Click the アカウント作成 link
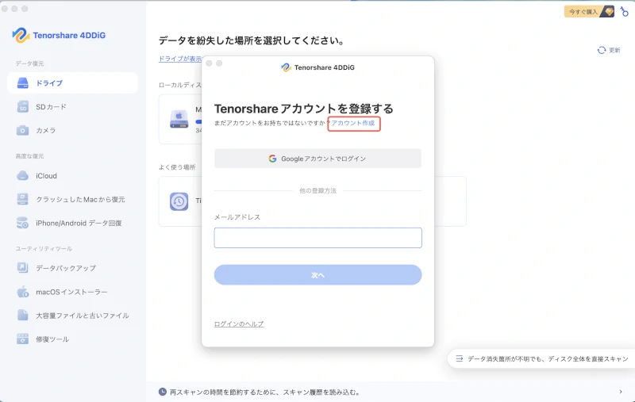 coord(353,123)
